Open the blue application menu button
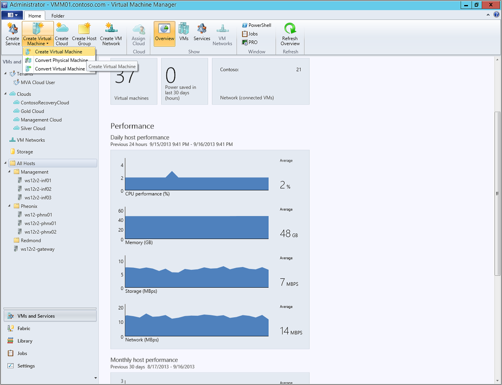502x385 pixels. click(x=12, y=15)
